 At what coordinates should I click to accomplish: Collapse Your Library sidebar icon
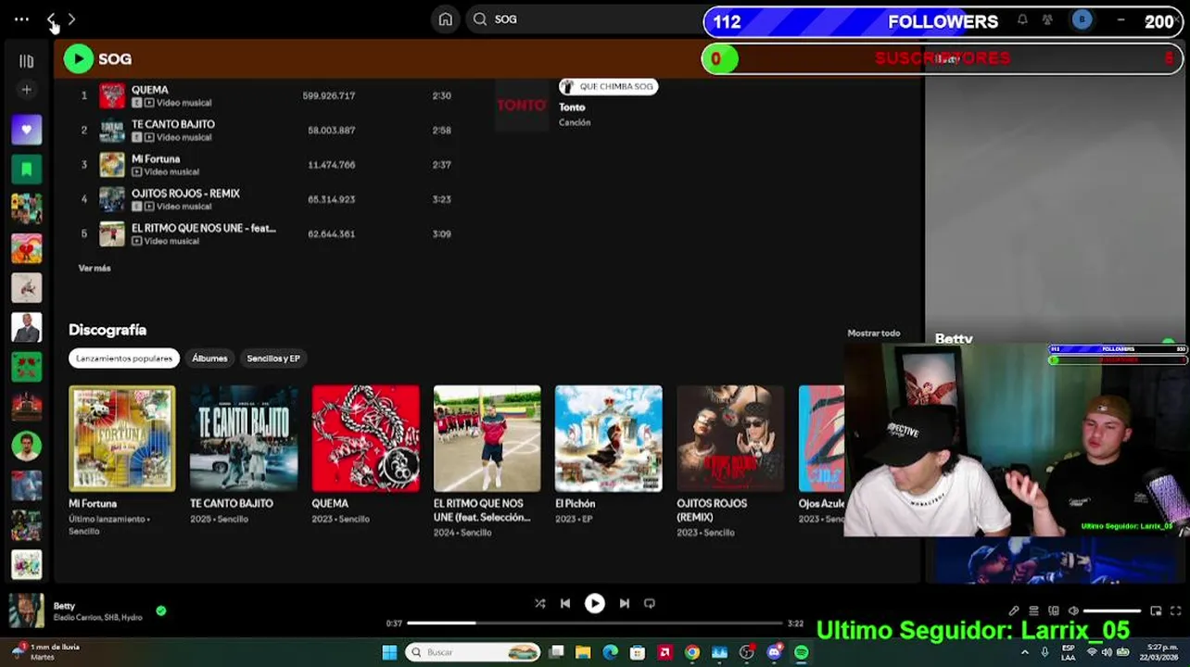pos(26,61)
